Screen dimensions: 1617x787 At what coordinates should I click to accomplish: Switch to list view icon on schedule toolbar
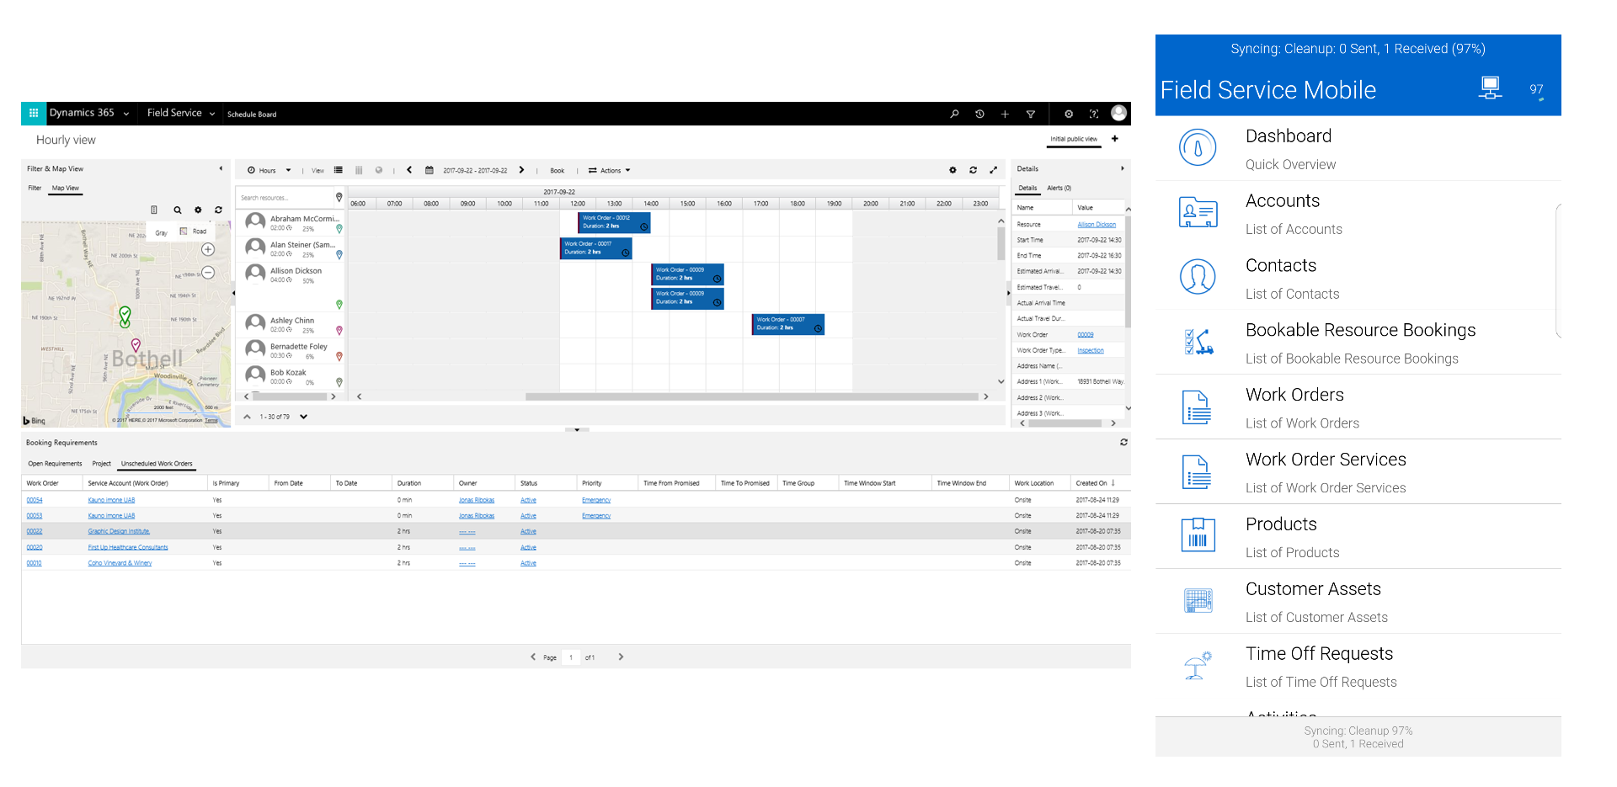pyautogui.click(x=339, y=170)
